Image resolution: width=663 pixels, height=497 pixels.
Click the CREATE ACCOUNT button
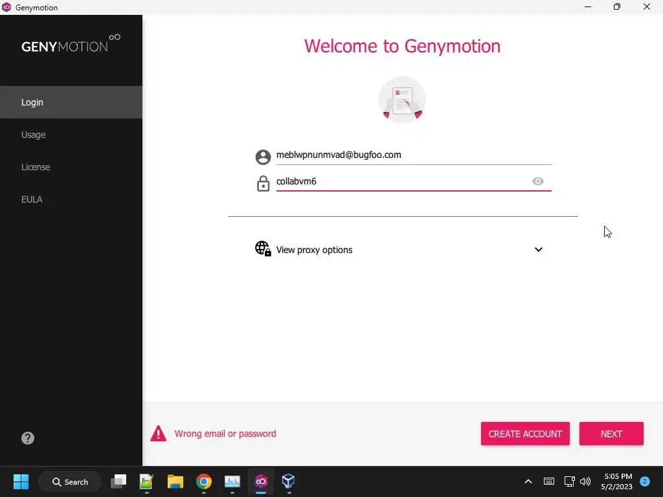click(525, 434)
